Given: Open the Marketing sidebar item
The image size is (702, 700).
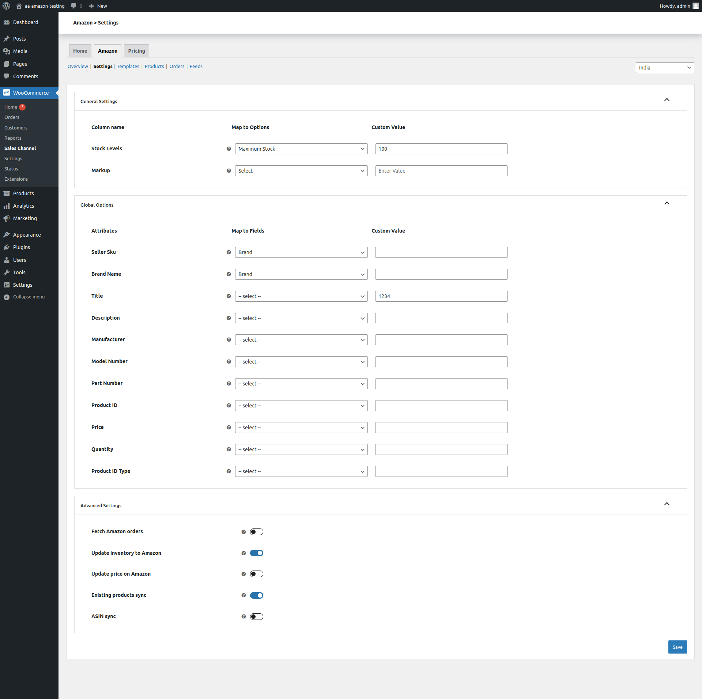Looking at the screenshot, I should pos(25,218).
